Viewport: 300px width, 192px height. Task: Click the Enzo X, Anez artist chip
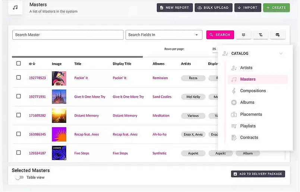[193, 134]
